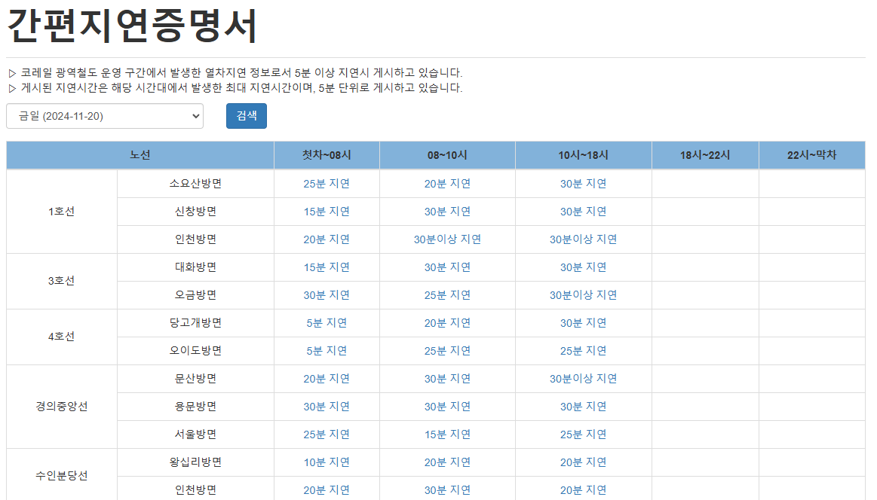Open 왕십리방면 08~10시 20분 지연 link
877x500 pixels.
tap(447, 462)
